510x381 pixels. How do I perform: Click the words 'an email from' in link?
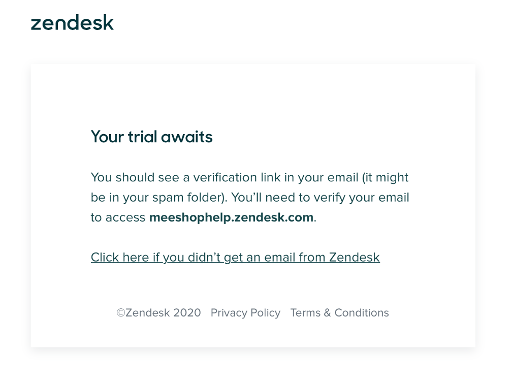(285, 258)
